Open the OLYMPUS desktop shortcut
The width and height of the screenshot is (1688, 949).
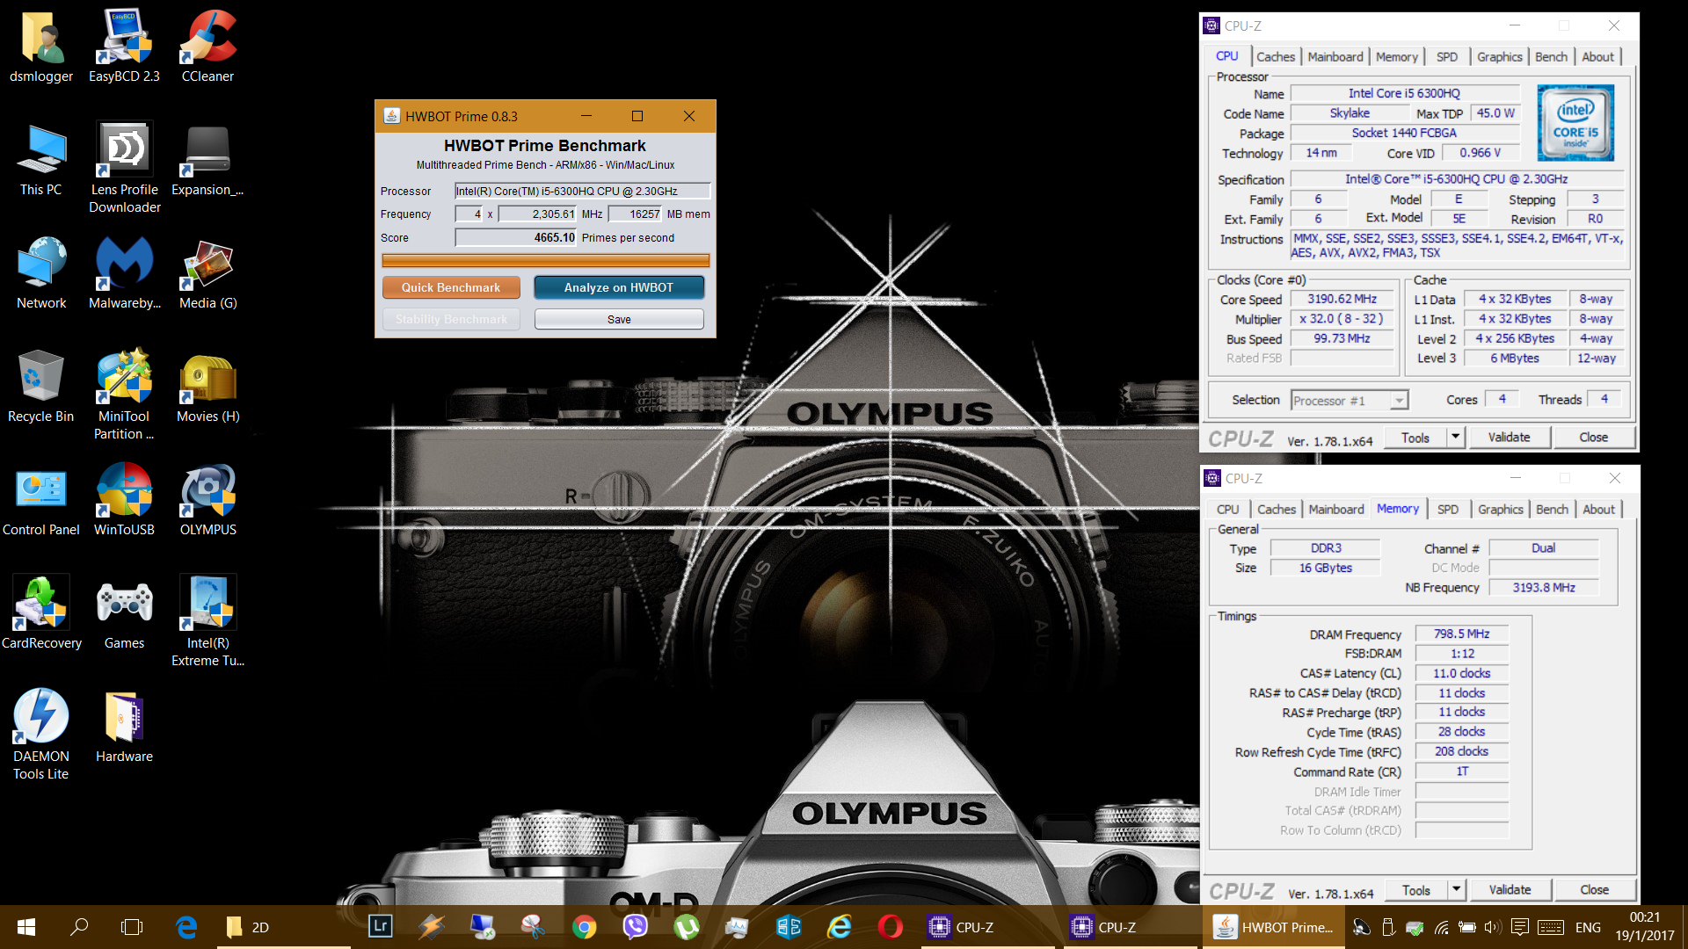(x=207, y=501)
